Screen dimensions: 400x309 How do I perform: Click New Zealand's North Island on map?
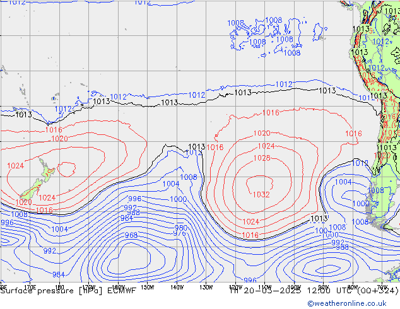(48, 172)
